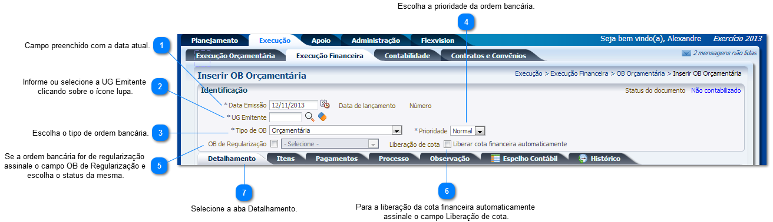Click the UG Emitente magnifier search icon
The width and height of the screenshot is (773, 222).
309,117
